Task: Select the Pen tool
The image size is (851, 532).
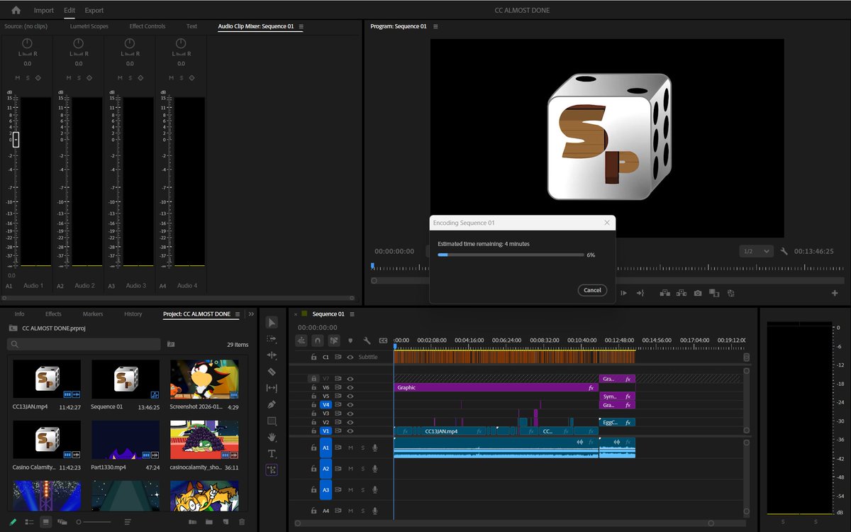Action: [272, 404]
